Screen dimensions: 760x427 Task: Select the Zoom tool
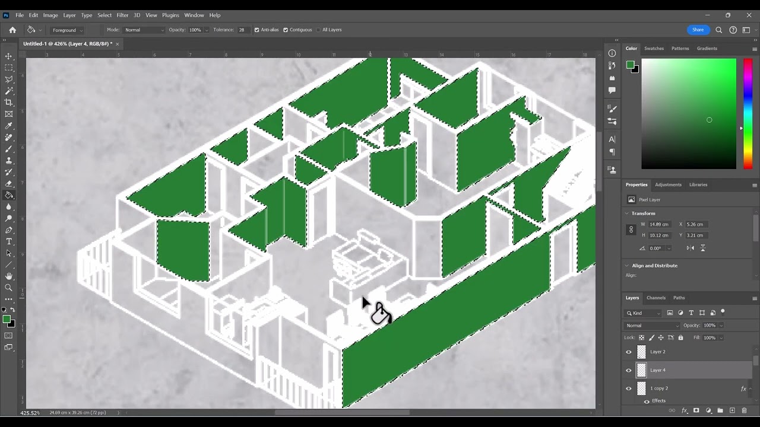(9, 288)
